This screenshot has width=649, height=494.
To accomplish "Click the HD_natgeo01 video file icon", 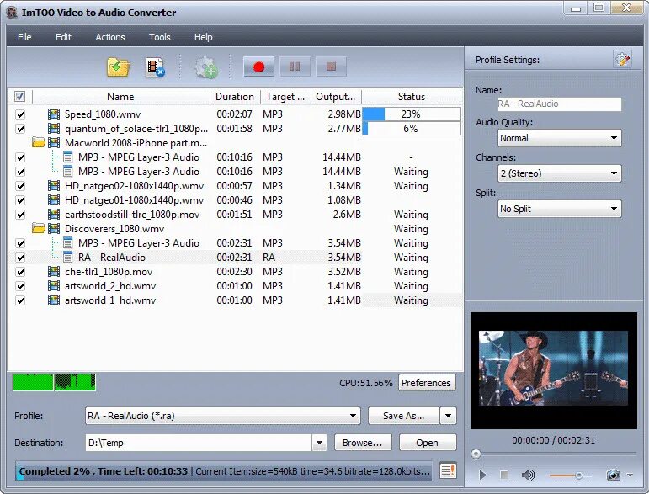I will [53, 199].
